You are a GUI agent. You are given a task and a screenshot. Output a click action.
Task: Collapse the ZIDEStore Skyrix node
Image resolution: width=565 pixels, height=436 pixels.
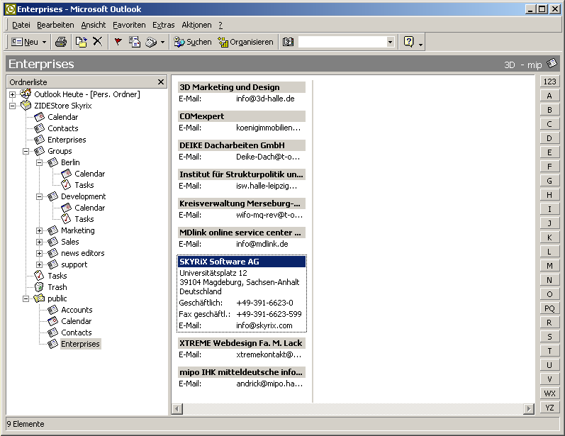pyautogui.click(x=12, y=106)
